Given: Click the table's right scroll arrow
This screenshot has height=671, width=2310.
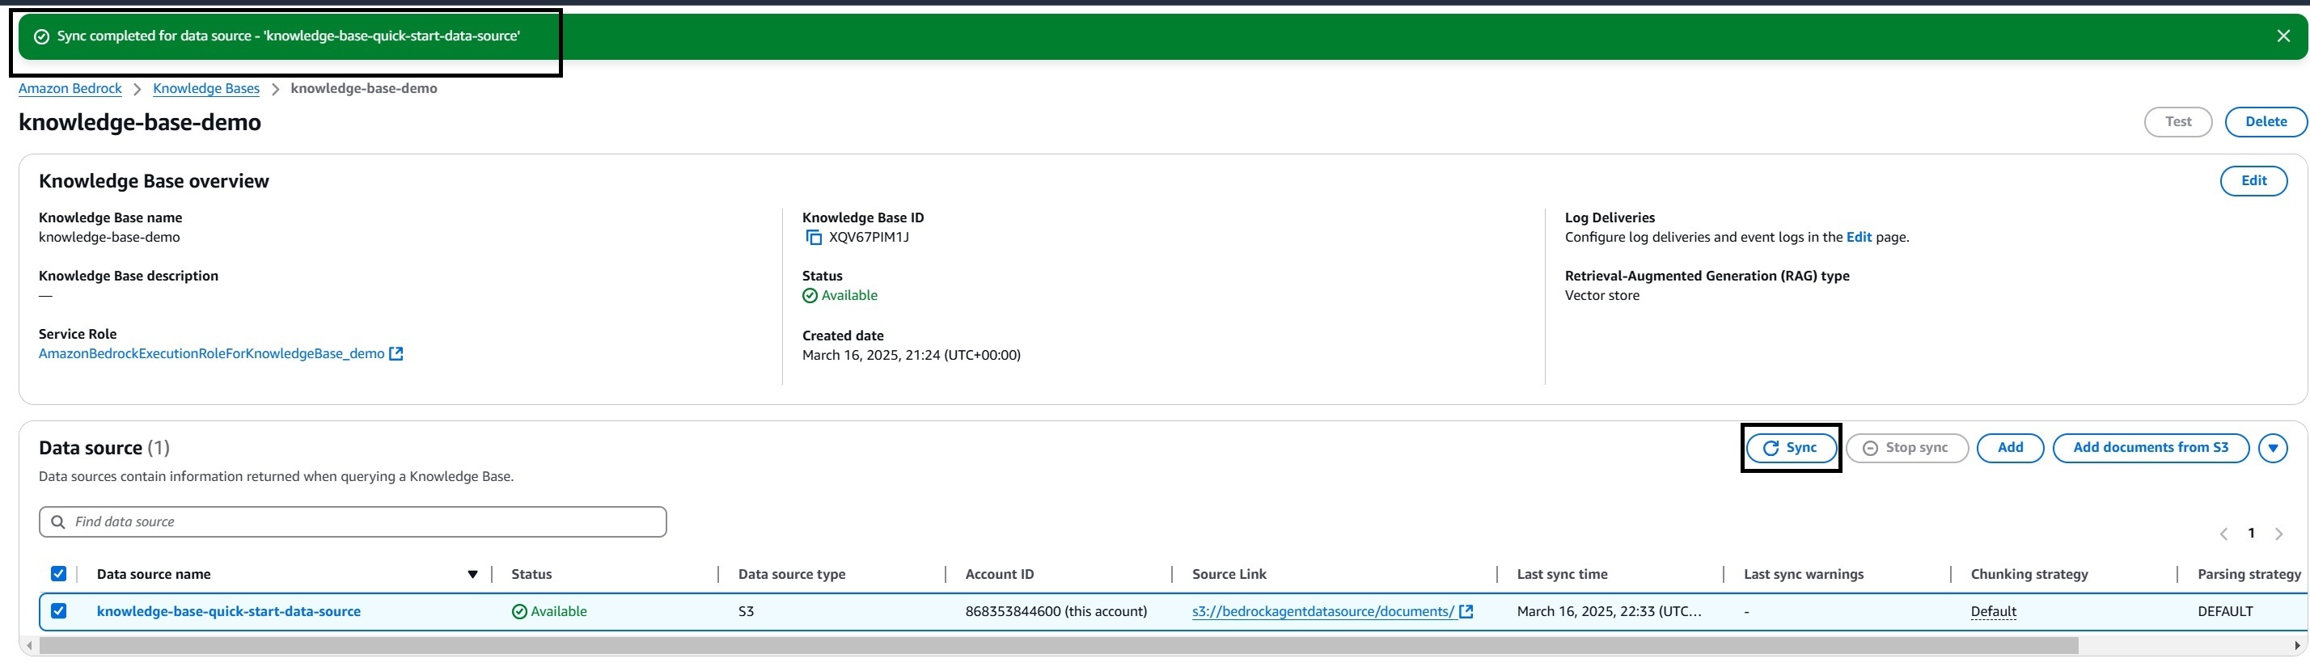Looking at the screenshot, I should pos(2296,646).
